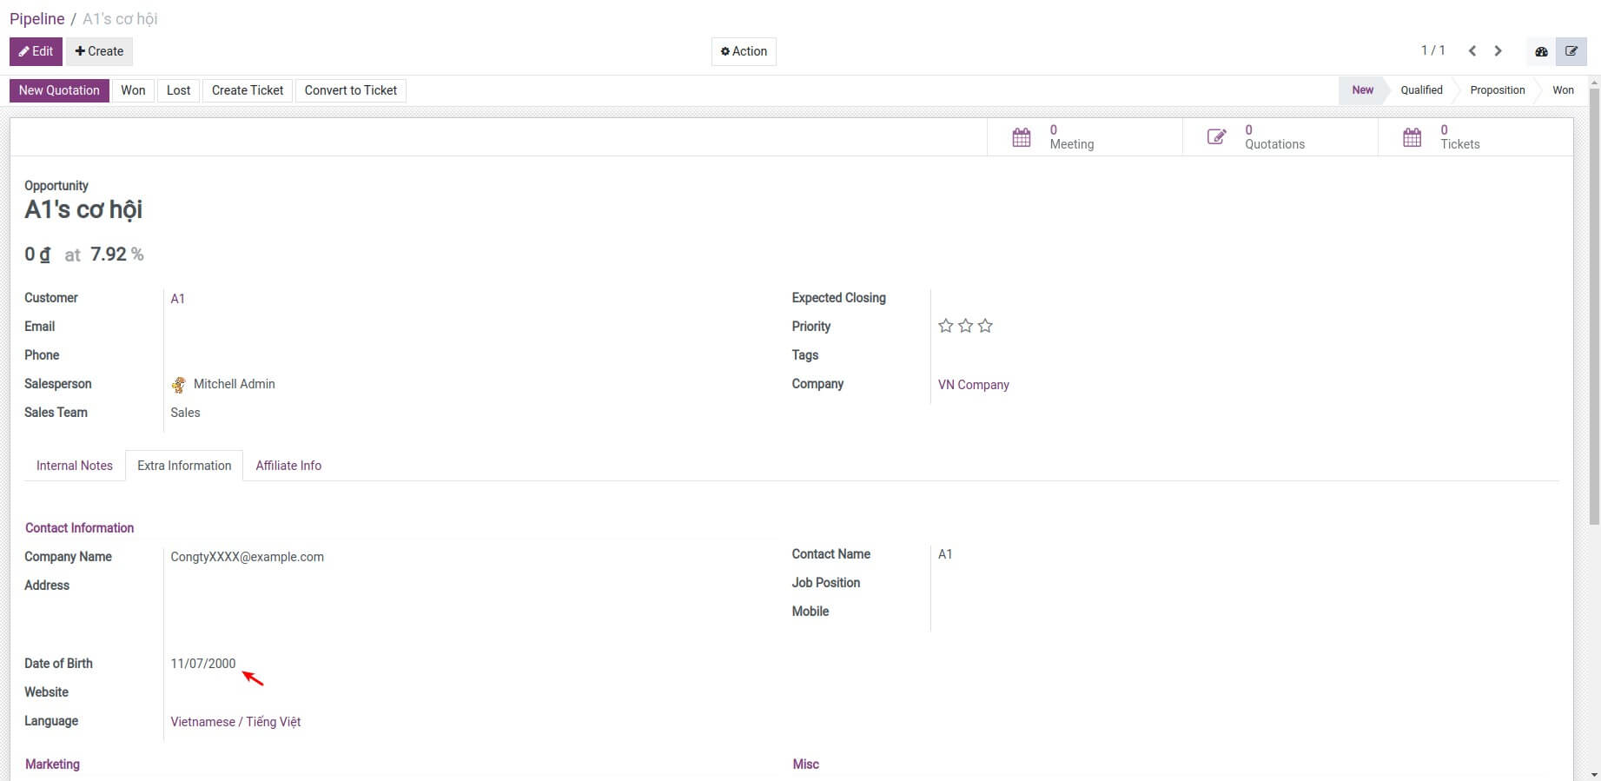1601x781 pixels.
Task: Go to previous record arrow
Action: click(1472, 51)
